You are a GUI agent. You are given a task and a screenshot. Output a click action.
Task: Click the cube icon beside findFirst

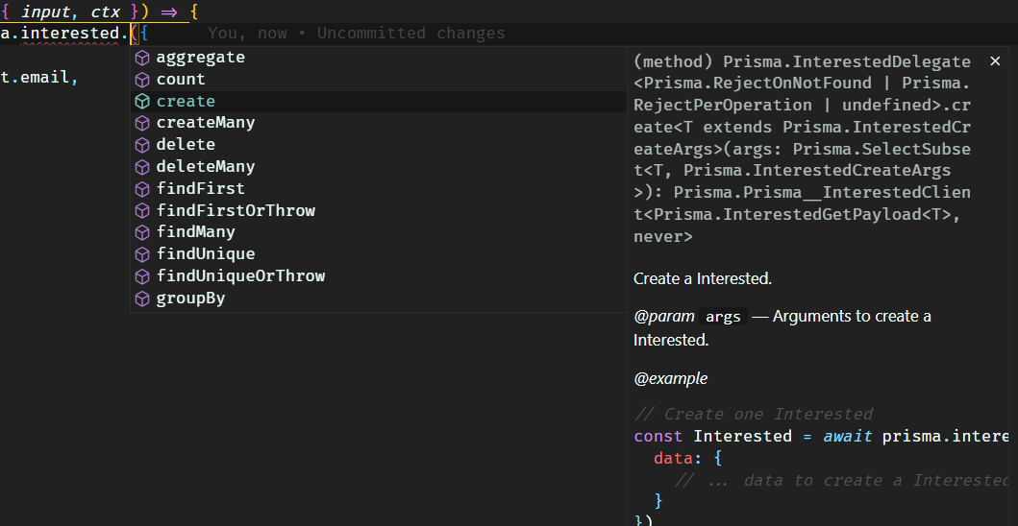142,189
